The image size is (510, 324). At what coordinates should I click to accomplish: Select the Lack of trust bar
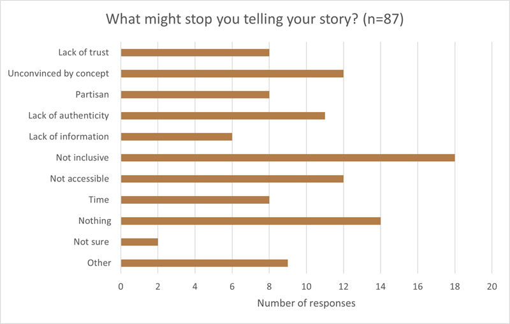coord(195,52)
